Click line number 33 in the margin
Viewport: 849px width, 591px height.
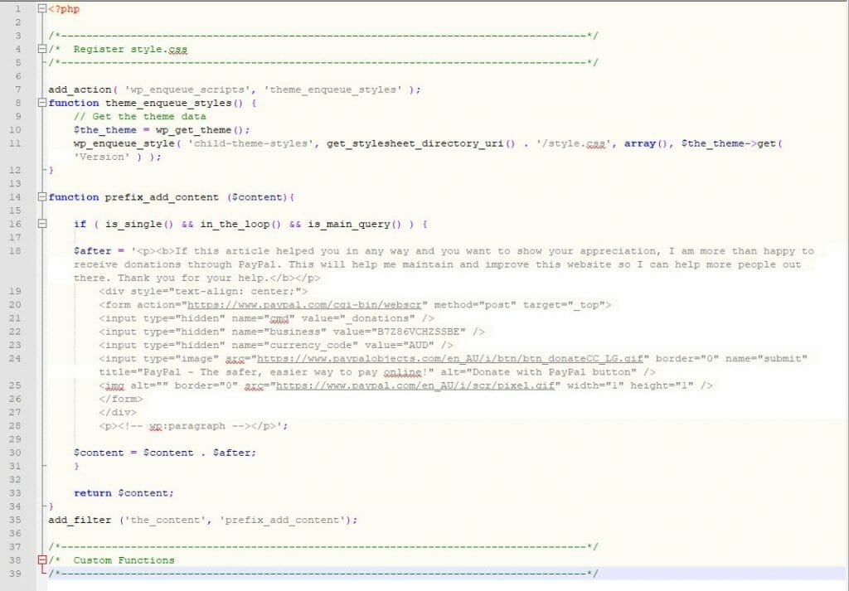(17, 493)
